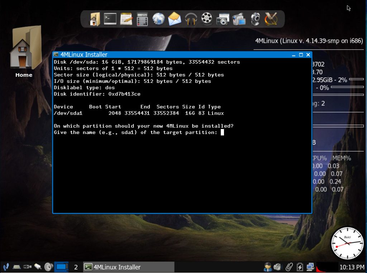
Task: Launch the terminal from the top dock
Action: tap(110, 19)
